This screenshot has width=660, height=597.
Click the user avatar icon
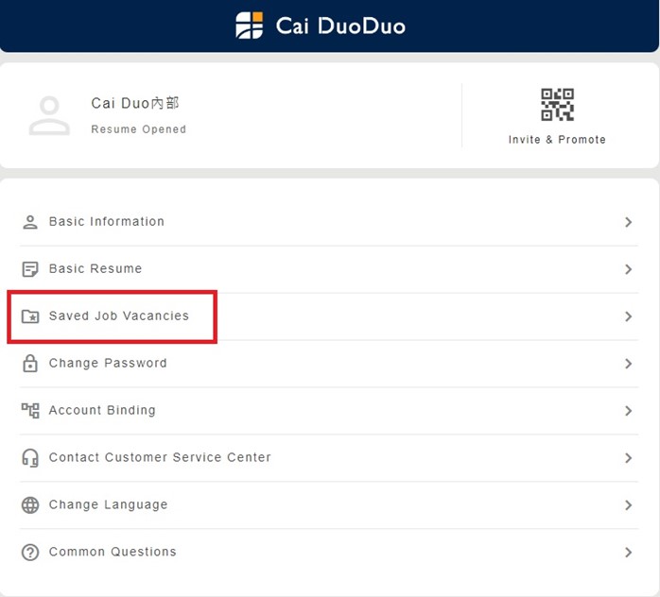click(49, 115)
